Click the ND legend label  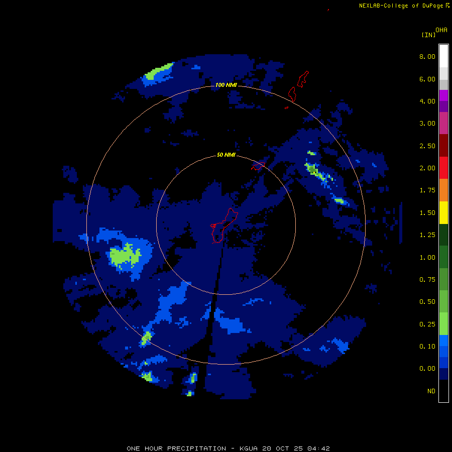point(431,391)
